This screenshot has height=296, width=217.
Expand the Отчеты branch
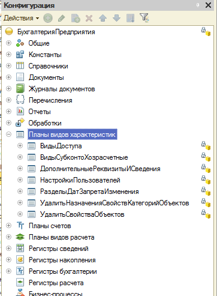(x=8, y=111)
